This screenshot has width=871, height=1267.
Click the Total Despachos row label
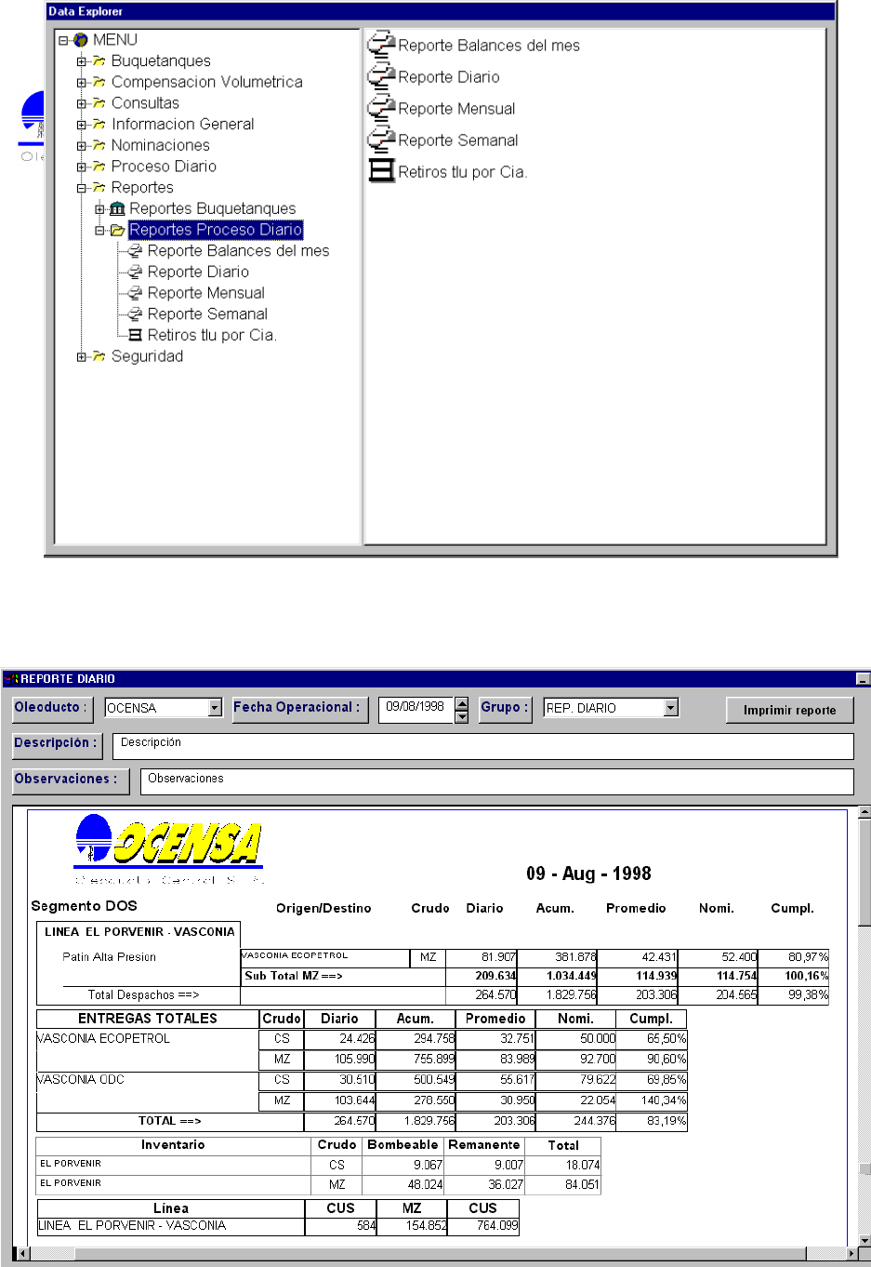click(x=143, y=995)
